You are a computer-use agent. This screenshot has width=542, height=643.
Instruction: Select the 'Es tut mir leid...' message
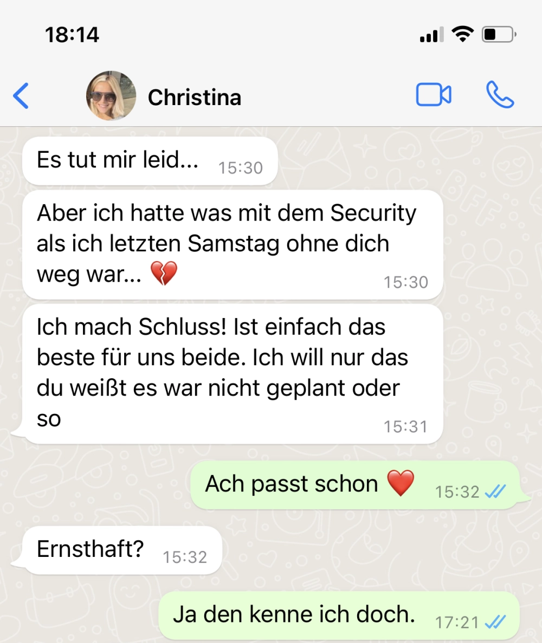(150, 161)
